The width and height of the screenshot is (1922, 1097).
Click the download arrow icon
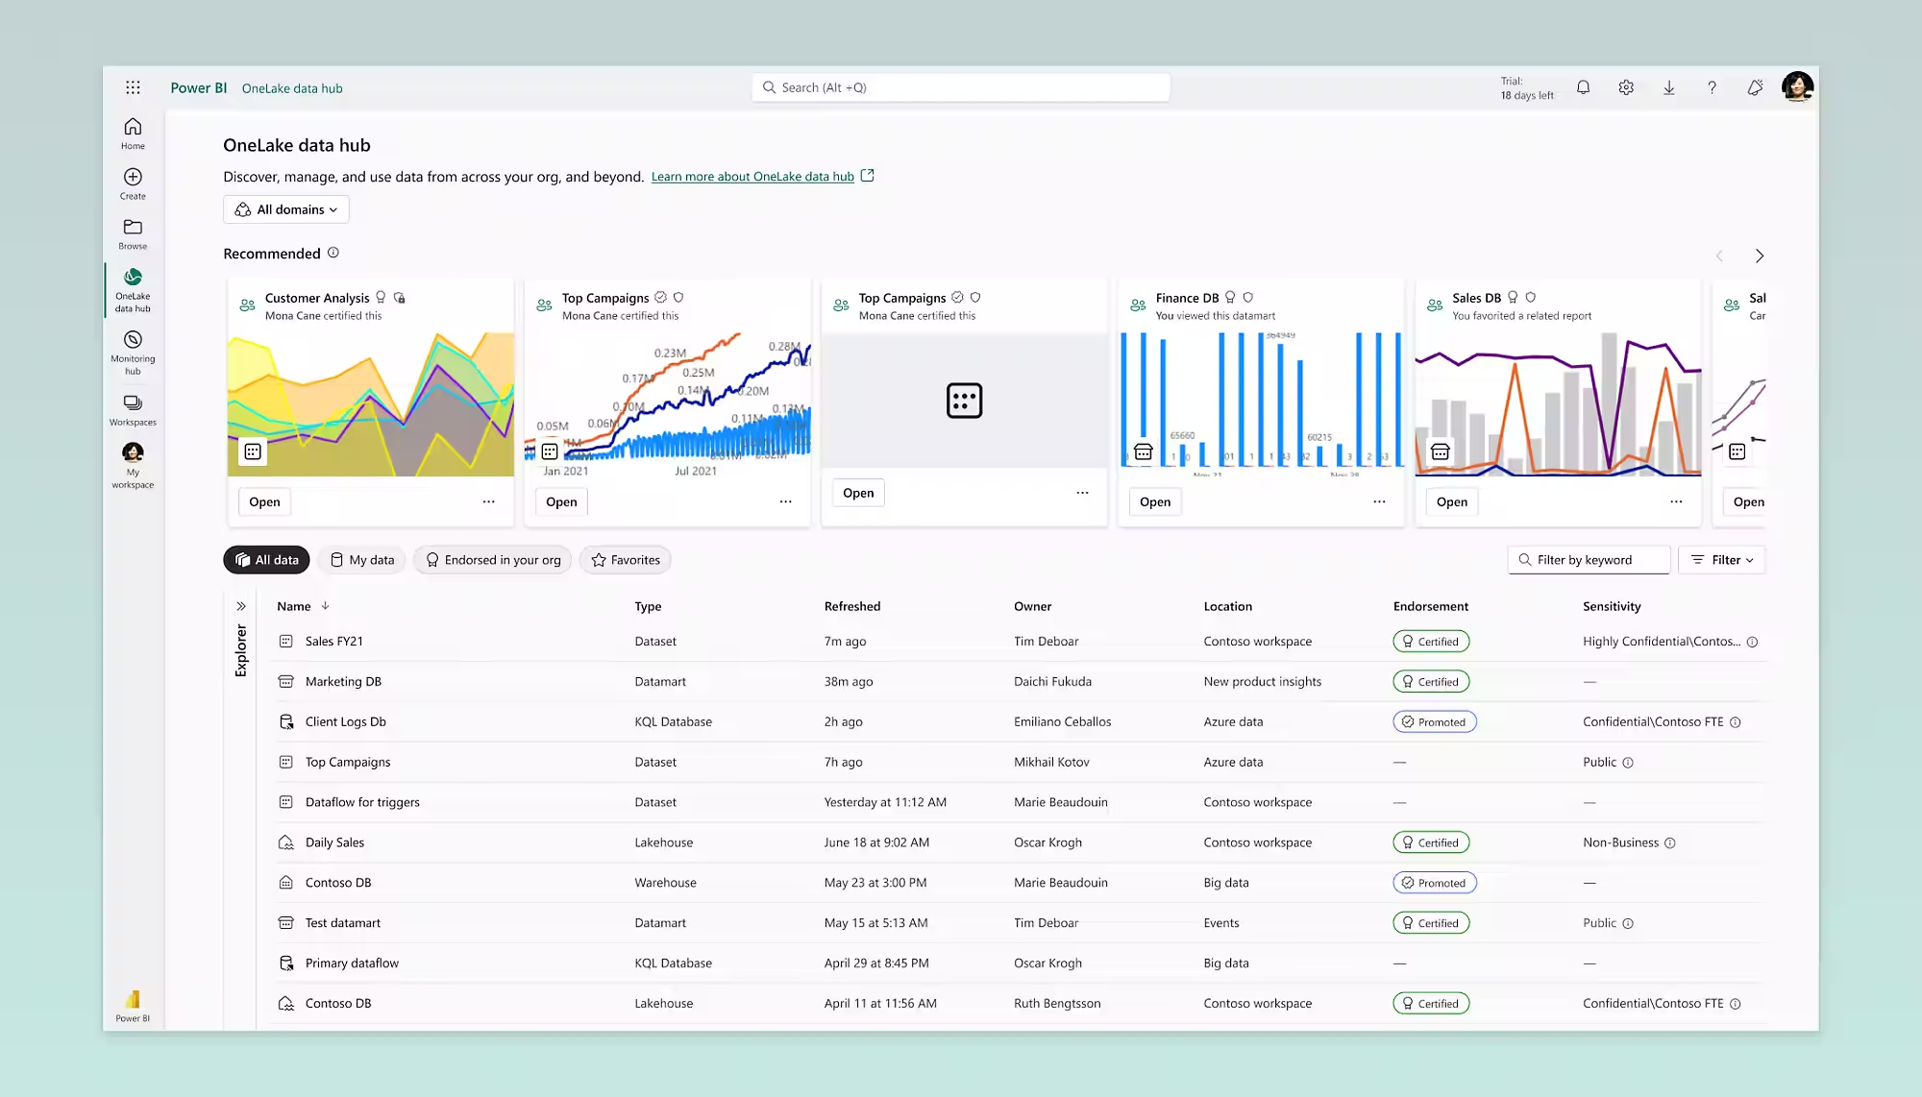[1669, 87]
